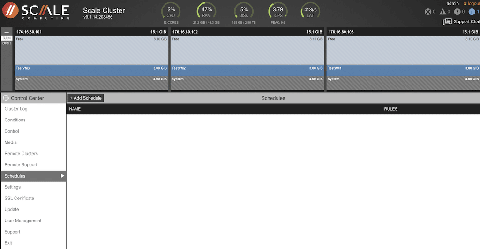Click node header 176.16.80.103
The image size is (480, 249).
404,32
